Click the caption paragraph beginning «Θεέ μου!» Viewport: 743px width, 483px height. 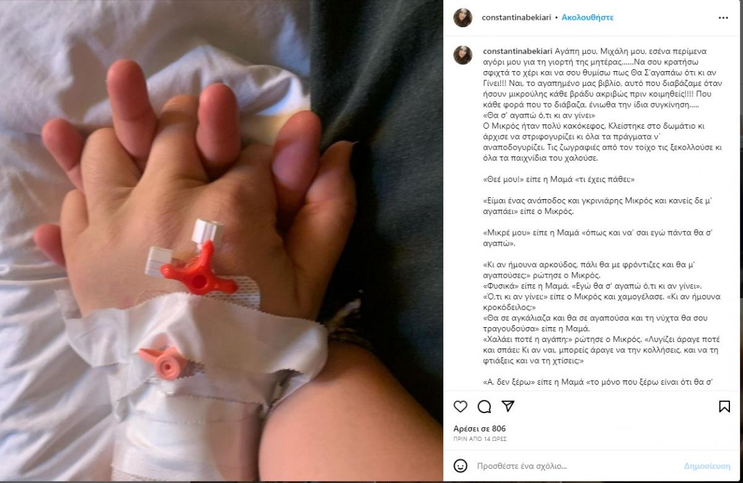tap(558, 179)
